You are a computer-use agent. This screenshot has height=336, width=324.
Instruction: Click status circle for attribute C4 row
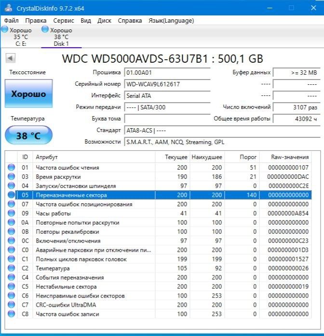point(11,277)
